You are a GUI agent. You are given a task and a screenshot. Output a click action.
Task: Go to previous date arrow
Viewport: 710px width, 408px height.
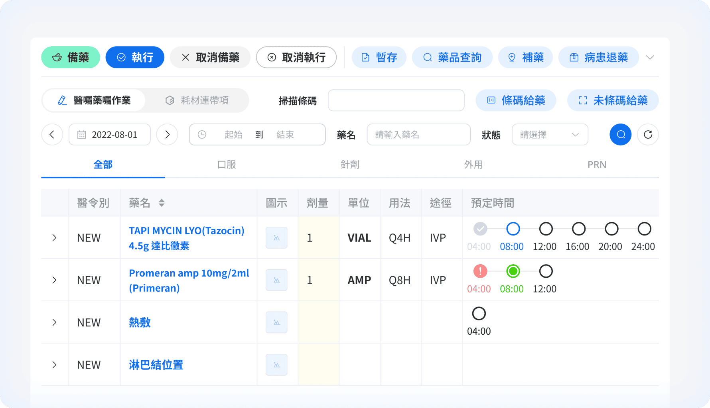(52, 135)
